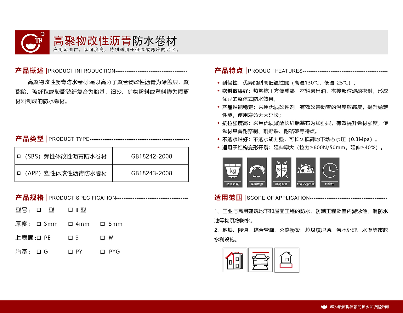Check the 3mm thickness option
403x313 pixels.
[39, 223]
